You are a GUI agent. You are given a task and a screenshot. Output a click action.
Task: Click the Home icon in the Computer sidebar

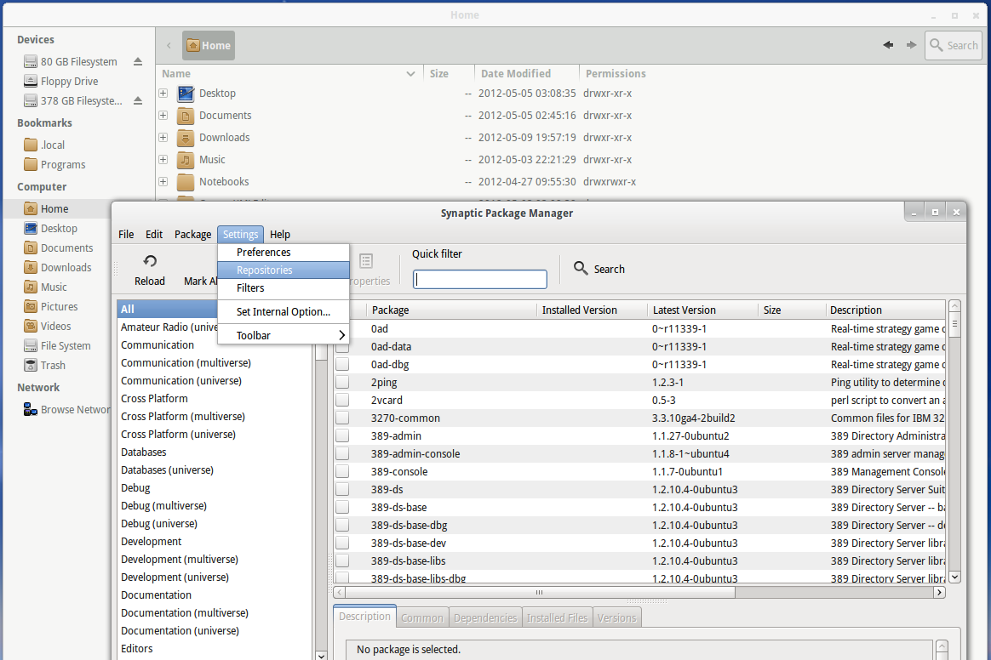pos(31,208)
